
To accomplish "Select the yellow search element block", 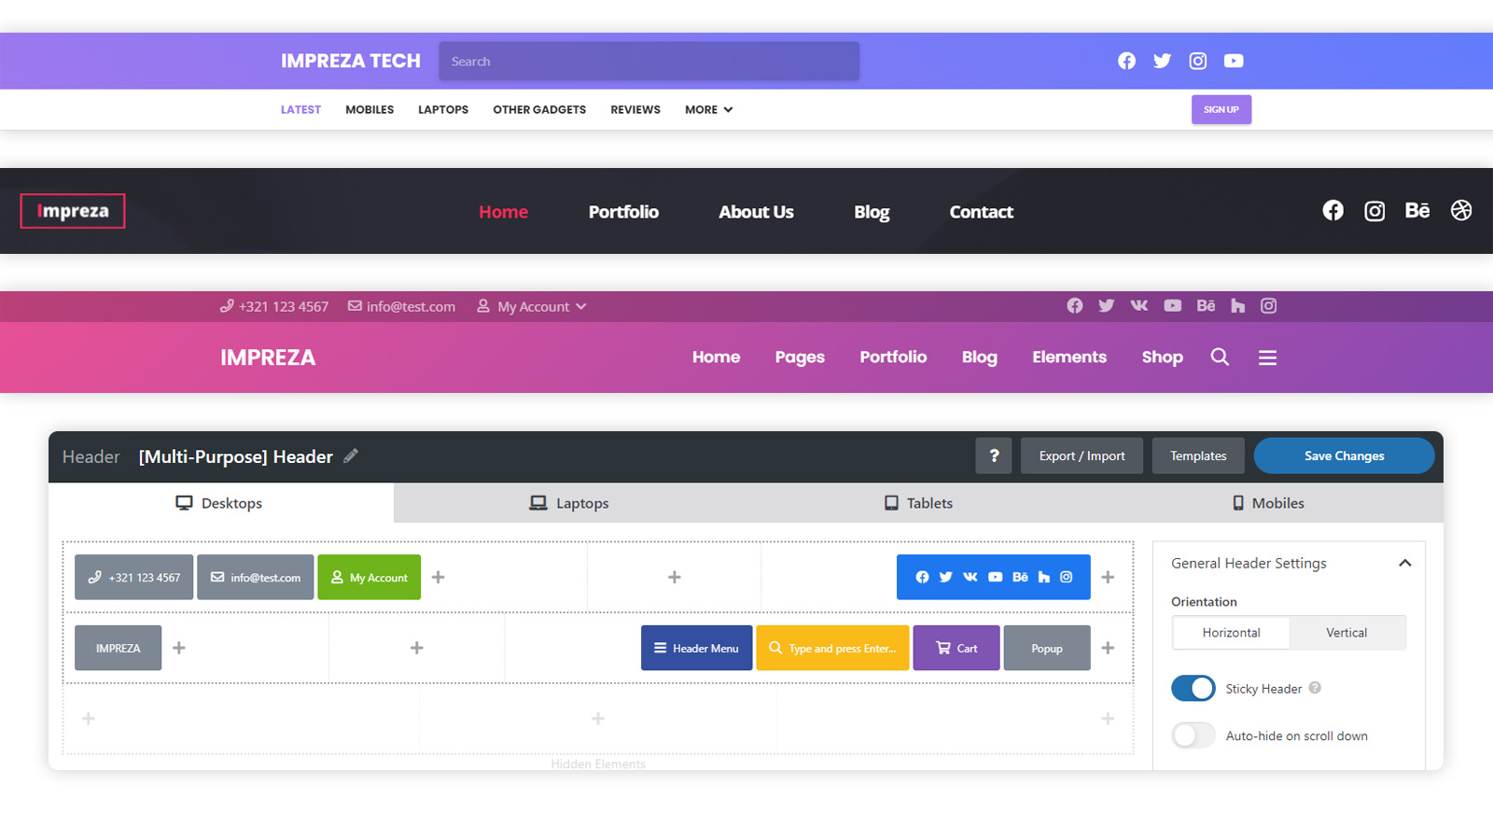I will click(832, 648).
